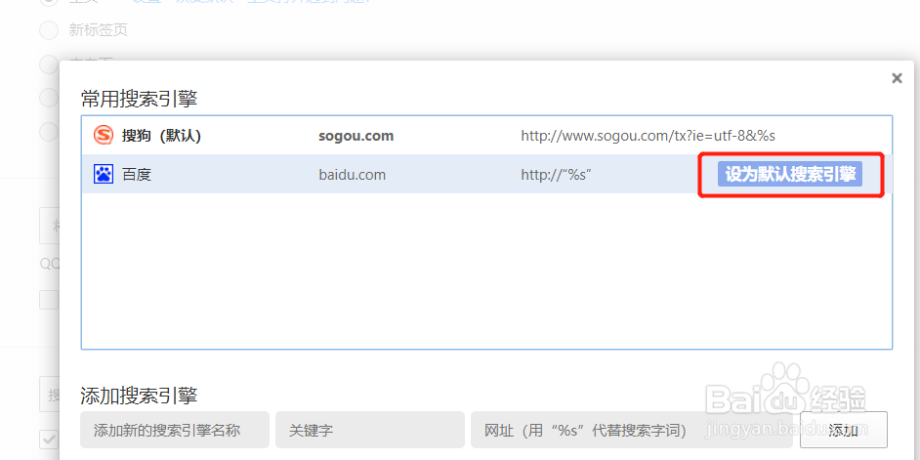Screen dimensions: 920x460
Task: Focus the 关键字 keyword input field
Action: 370,430
